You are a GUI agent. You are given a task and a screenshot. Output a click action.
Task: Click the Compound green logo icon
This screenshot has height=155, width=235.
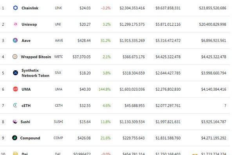point(15,138)
